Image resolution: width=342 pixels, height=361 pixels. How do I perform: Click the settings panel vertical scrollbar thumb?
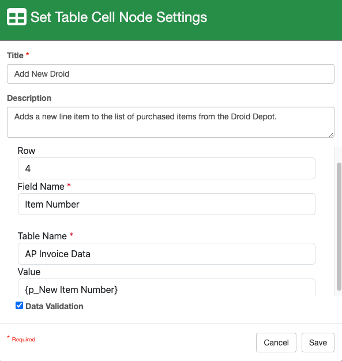pyautogui.click(x=339, y=227)
